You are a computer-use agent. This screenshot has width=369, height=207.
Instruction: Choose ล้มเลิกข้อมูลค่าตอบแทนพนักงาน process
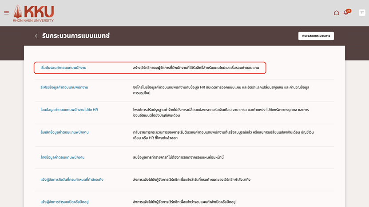[x=65, y=132]
